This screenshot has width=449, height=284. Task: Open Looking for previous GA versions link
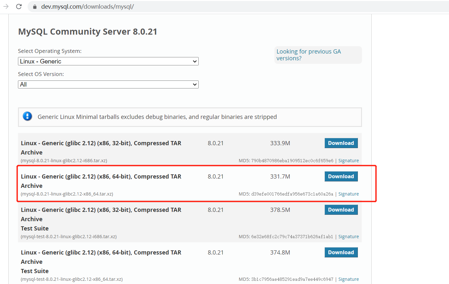(x=308, y=55)
